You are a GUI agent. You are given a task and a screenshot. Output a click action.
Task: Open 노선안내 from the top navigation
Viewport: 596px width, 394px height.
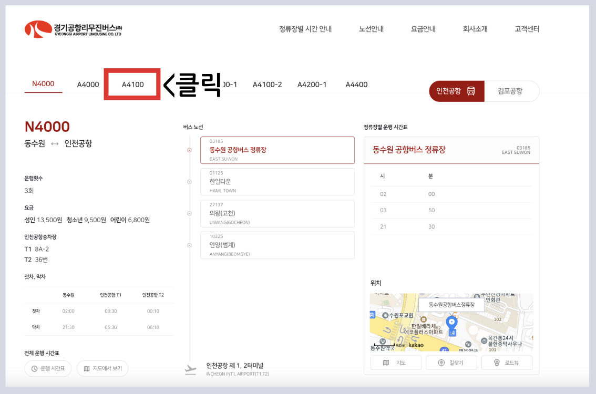click(371, 29)
